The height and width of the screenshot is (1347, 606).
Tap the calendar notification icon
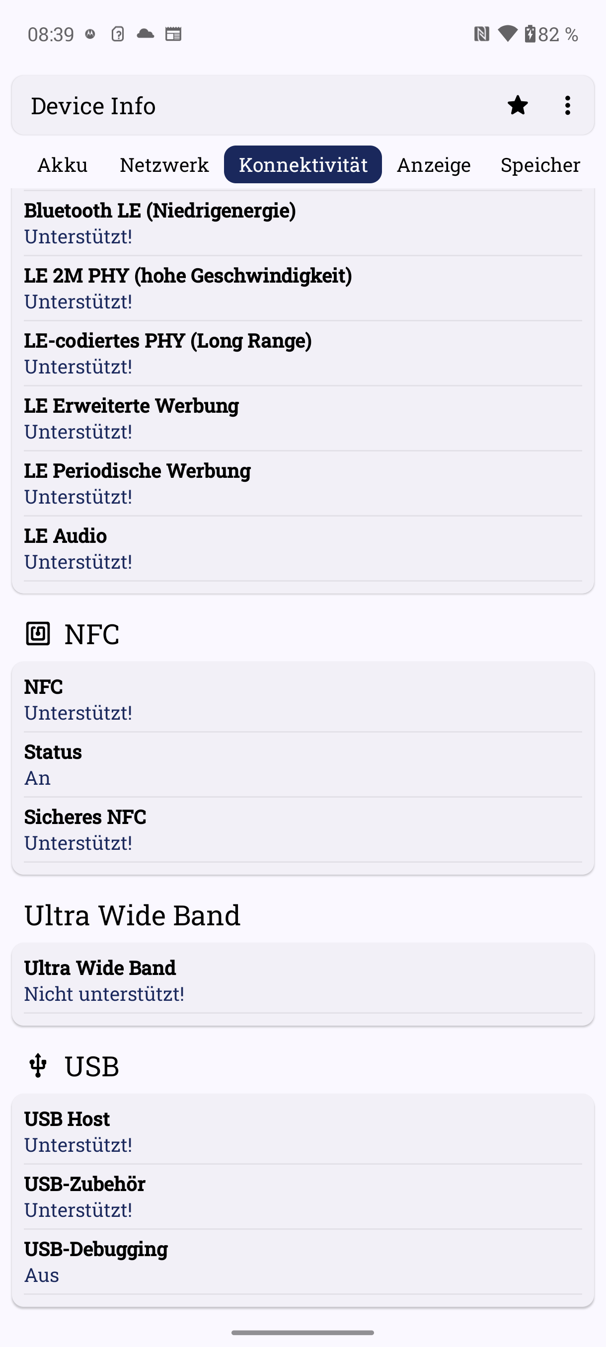pyautogui.click(x=173, y=34)
